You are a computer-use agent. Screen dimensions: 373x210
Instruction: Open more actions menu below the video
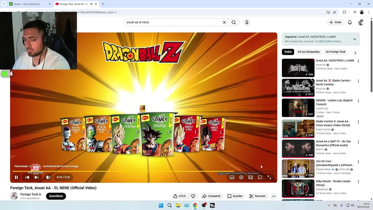[274, 196]
